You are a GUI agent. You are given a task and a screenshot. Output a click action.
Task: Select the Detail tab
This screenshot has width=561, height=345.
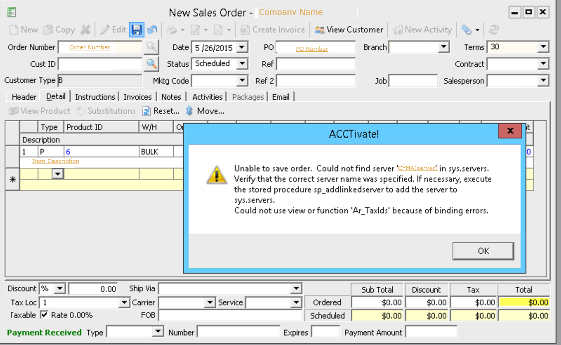click(x=56, y=97)
